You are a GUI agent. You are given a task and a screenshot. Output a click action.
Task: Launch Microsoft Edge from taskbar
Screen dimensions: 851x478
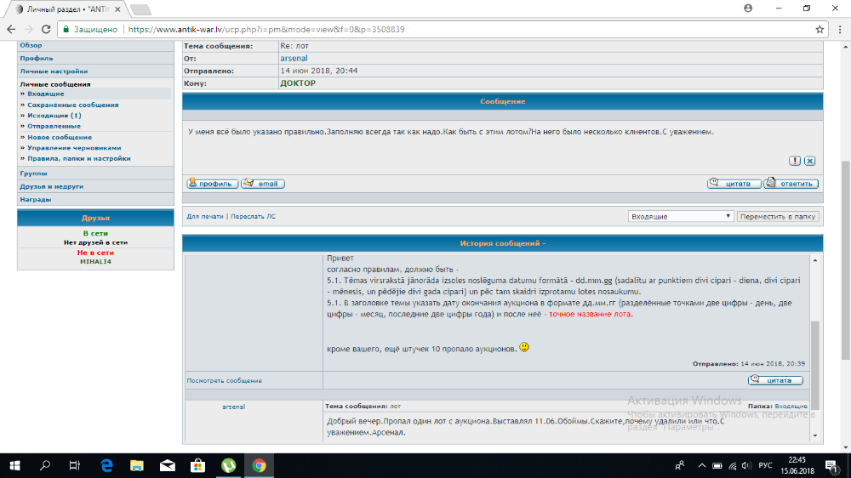[106, 465]
